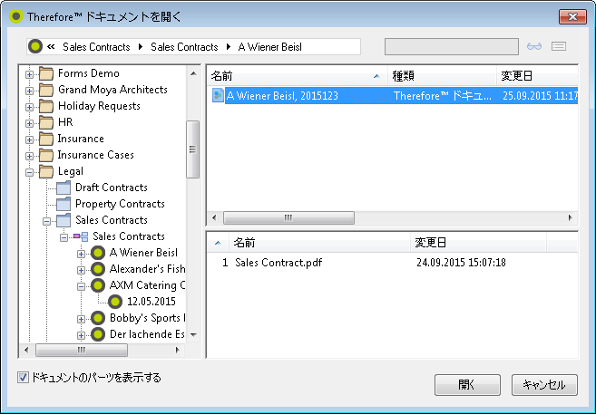
Task: Click tree vertical scrollbar thumb
Action: (x=192, y=149)
